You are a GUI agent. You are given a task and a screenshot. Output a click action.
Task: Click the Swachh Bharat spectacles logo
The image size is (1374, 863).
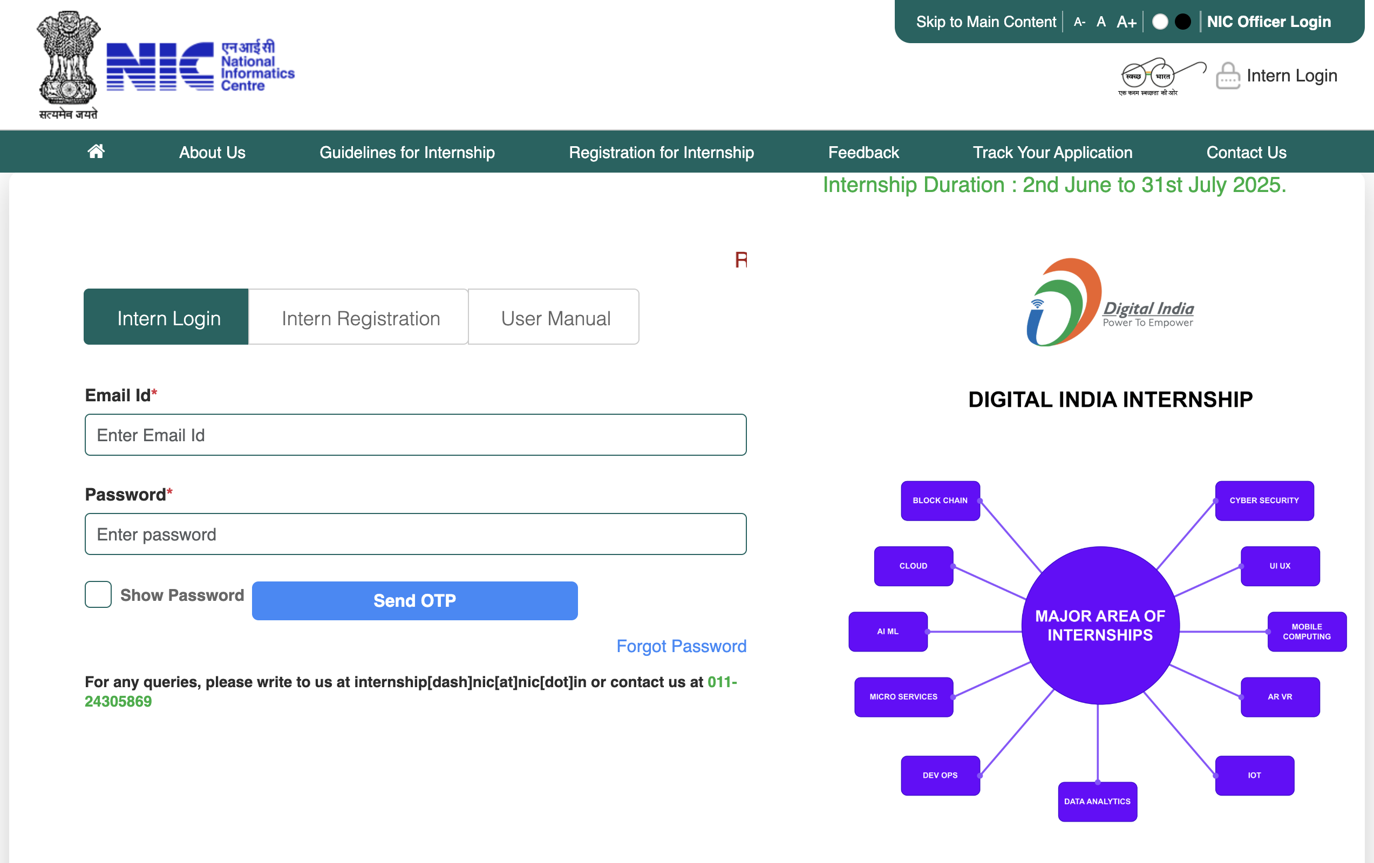(1161, 77)
